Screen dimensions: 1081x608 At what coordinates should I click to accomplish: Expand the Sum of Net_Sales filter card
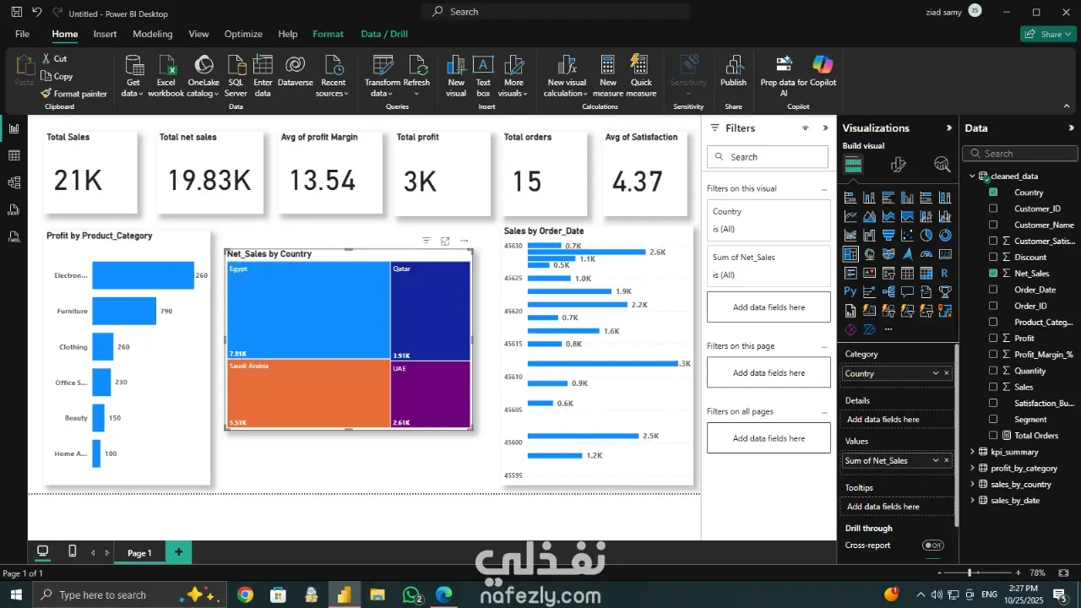click(769, 266)
